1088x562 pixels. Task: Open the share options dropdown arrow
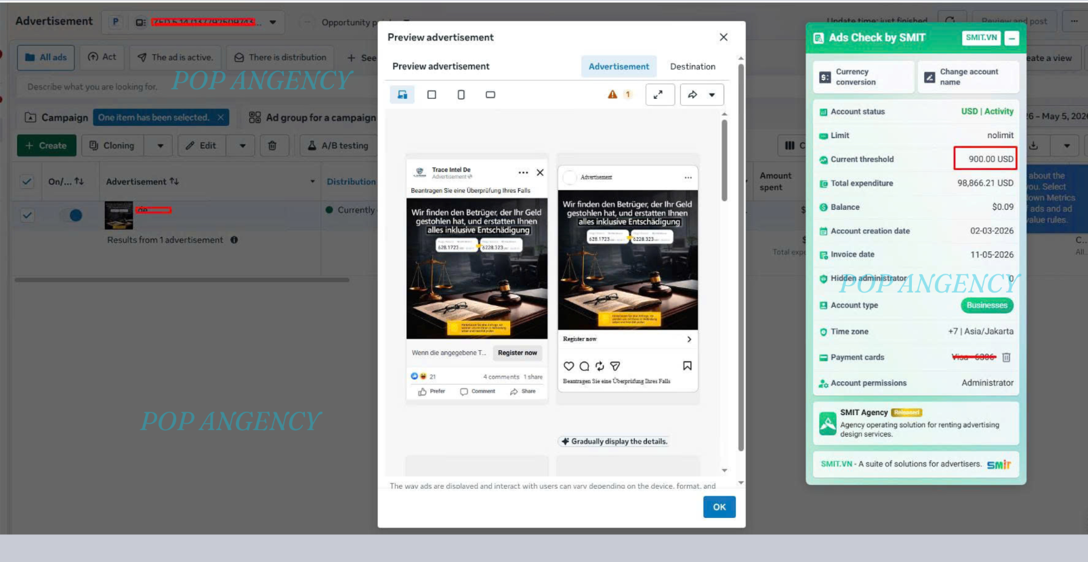pos(712,95)
